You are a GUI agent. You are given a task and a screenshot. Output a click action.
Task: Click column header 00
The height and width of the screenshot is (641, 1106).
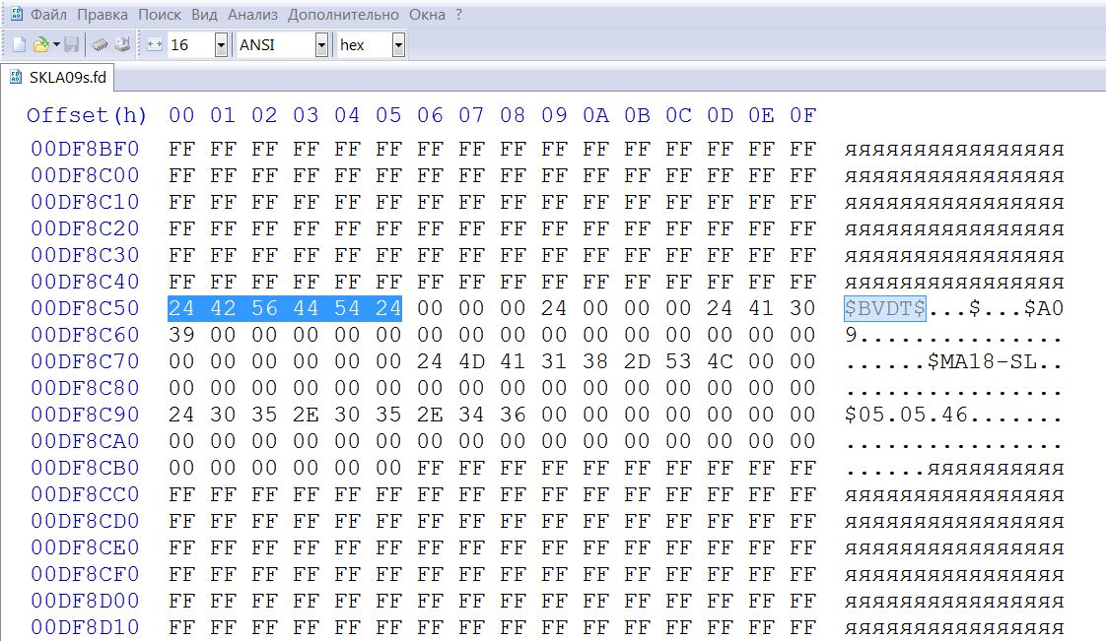click(181, 115)
